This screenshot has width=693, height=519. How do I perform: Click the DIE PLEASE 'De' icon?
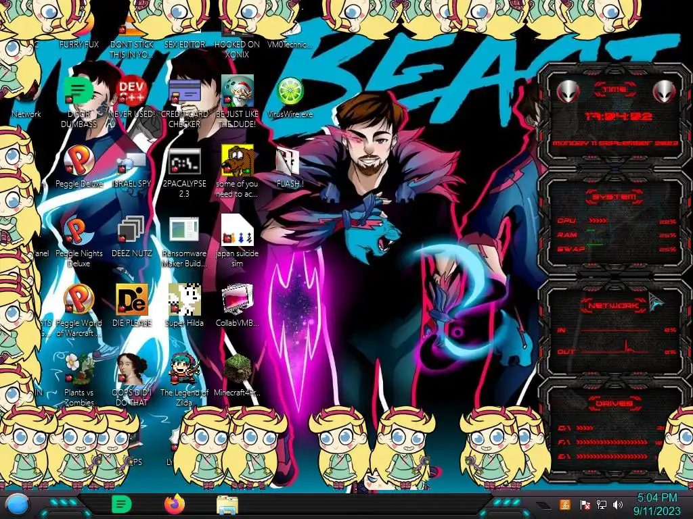point(132,301)
